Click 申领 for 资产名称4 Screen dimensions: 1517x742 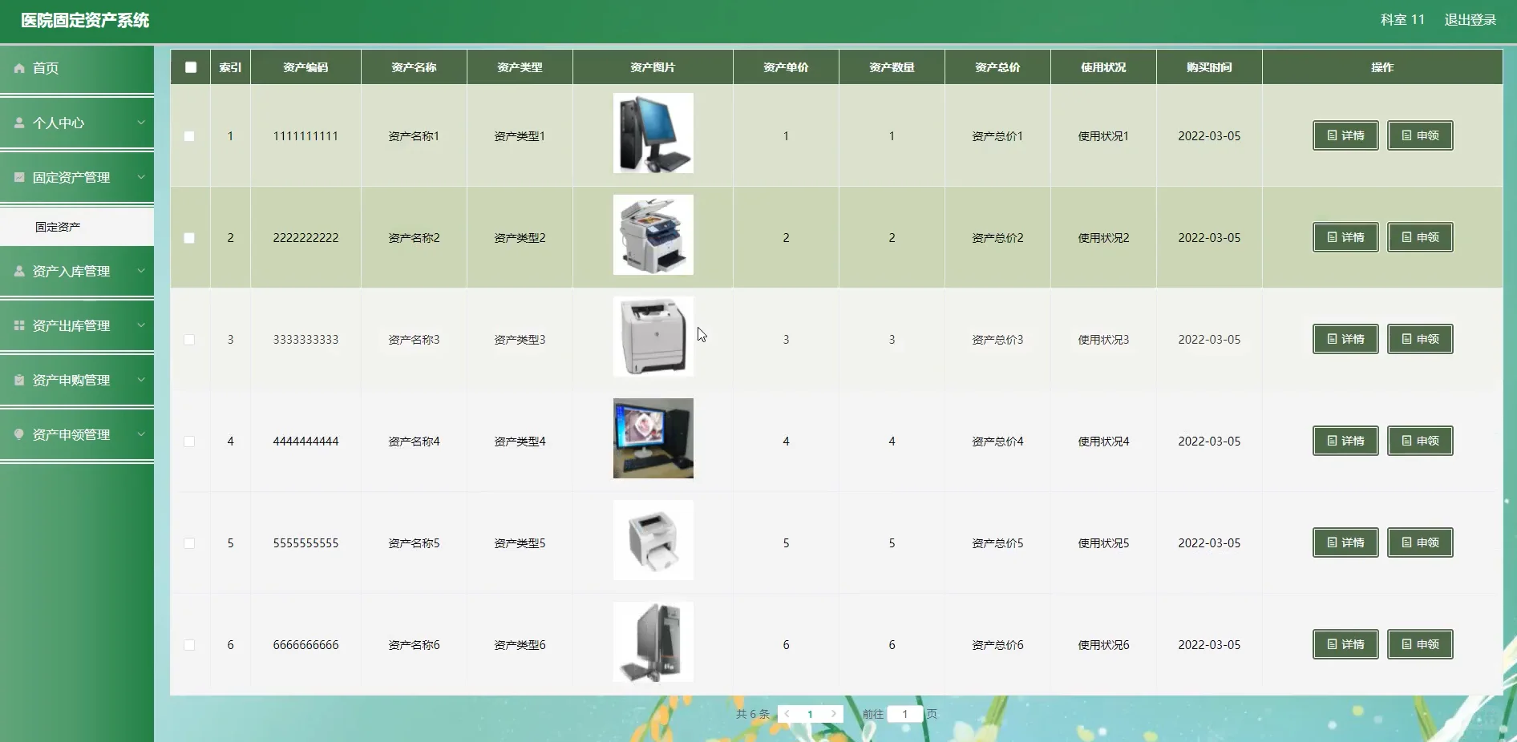click(1420, 441)
